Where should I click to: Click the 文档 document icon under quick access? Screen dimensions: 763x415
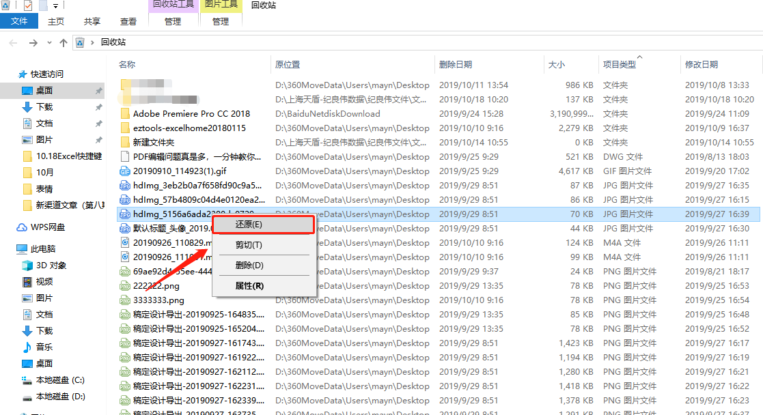[27, 124]
